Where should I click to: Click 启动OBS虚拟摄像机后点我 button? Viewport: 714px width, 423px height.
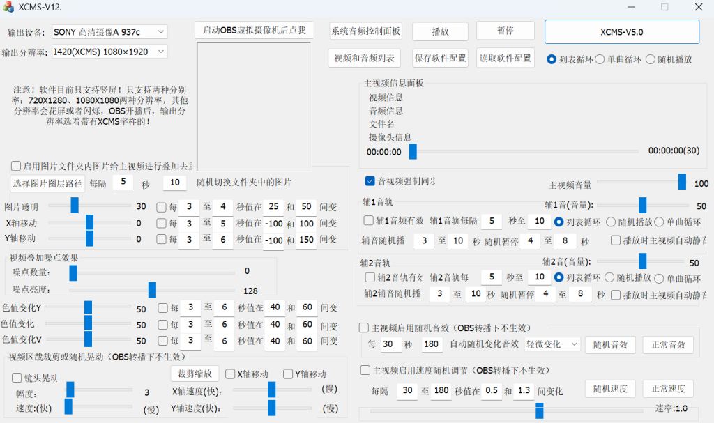255,31
